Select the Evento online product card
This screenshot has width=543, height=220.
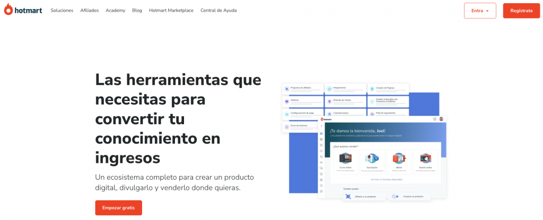(x=426, y=162)
